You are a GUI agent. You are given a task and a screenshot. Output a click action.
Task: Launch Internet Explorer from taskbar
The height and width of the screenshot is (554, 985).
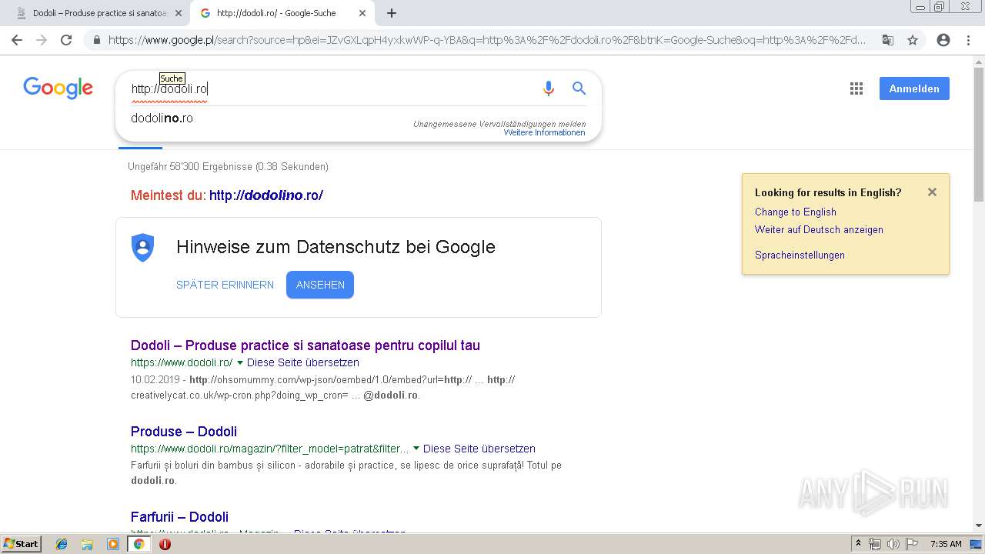pyautogui.click(x=62, y=544)
